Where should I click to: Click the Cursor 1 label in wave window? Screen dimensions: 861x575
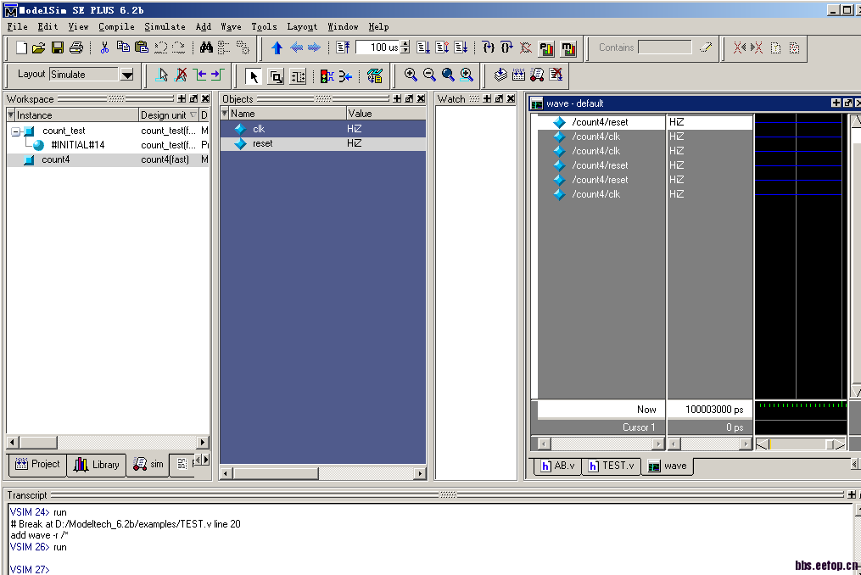point(639,427)
